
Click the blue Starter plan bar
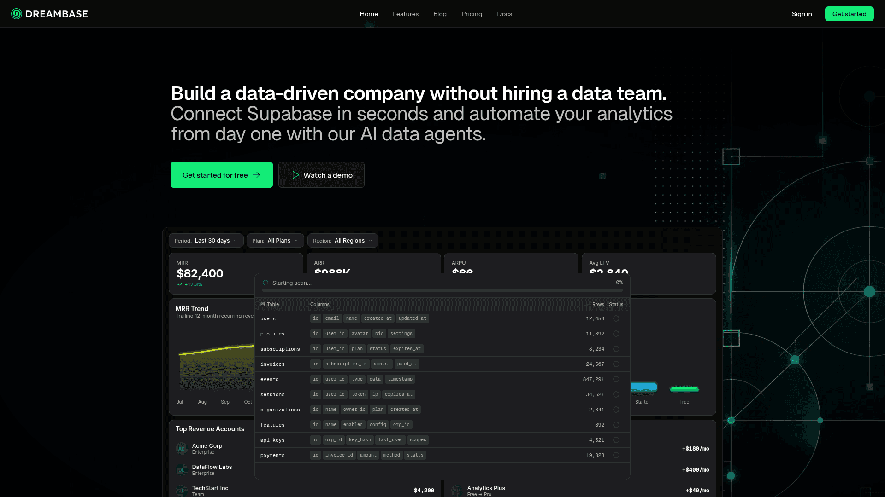point(643,387)
